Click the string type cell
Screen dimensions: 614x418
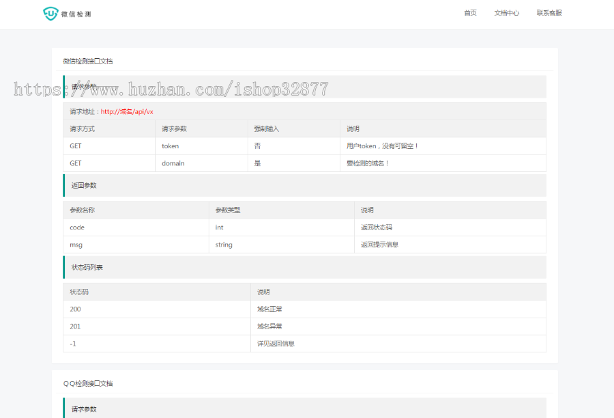(282, 245)
